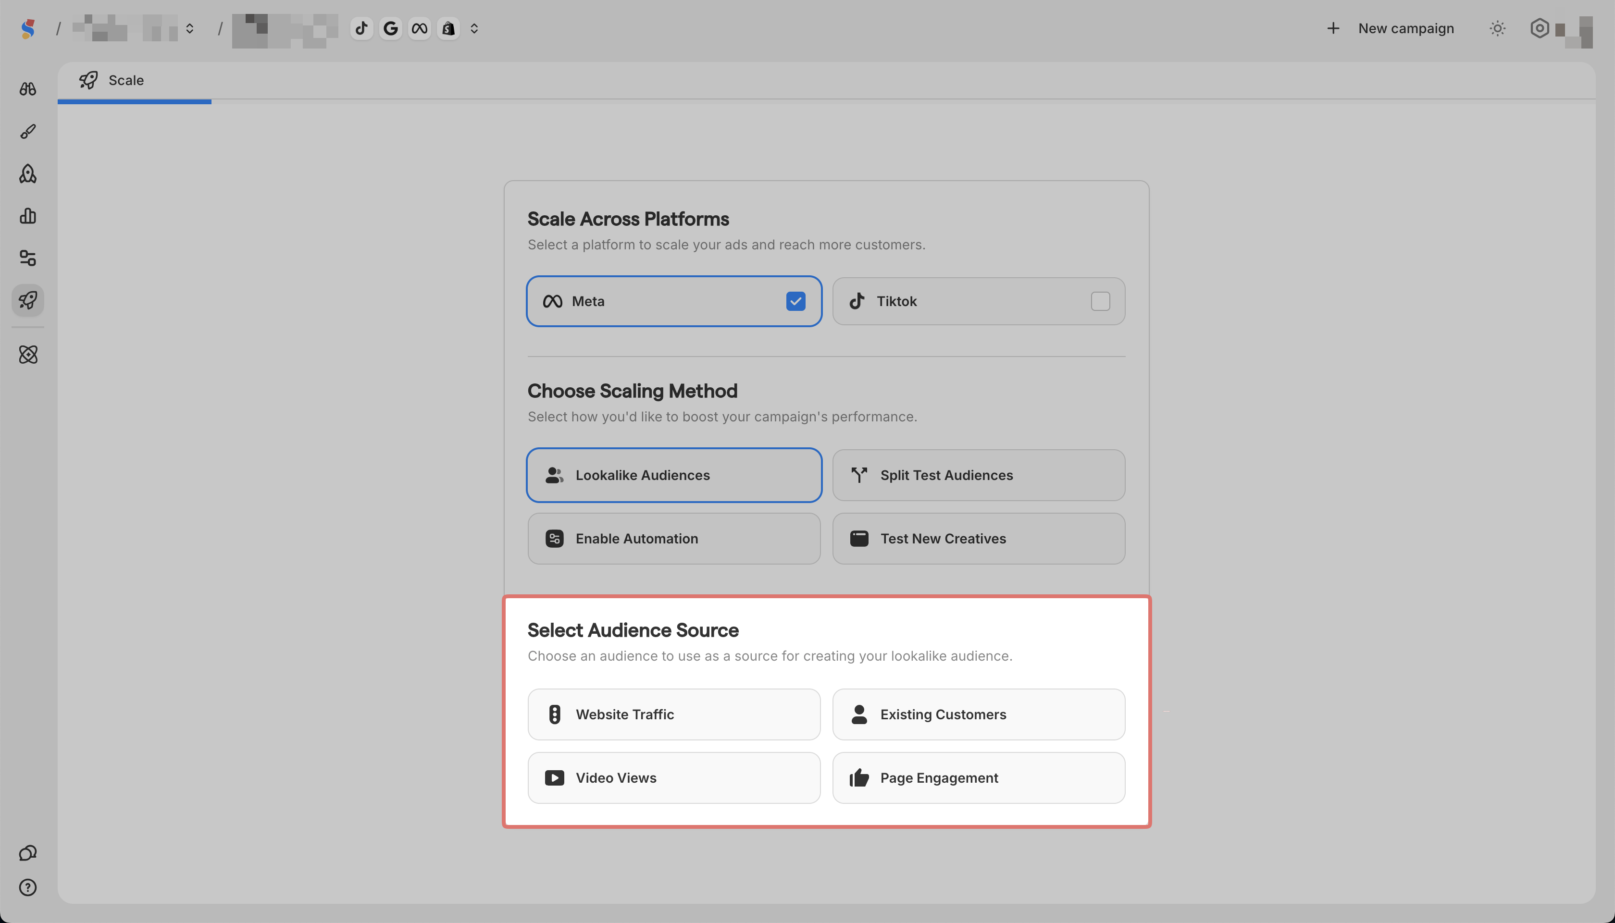Choose Website Traffic as audience source
Screen dimensions: 1615x923
click(x=673, y=714)
